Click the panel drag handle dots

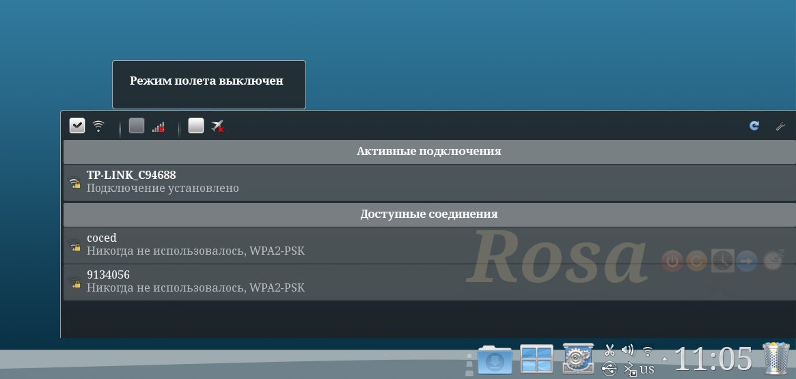pos(469,365)
